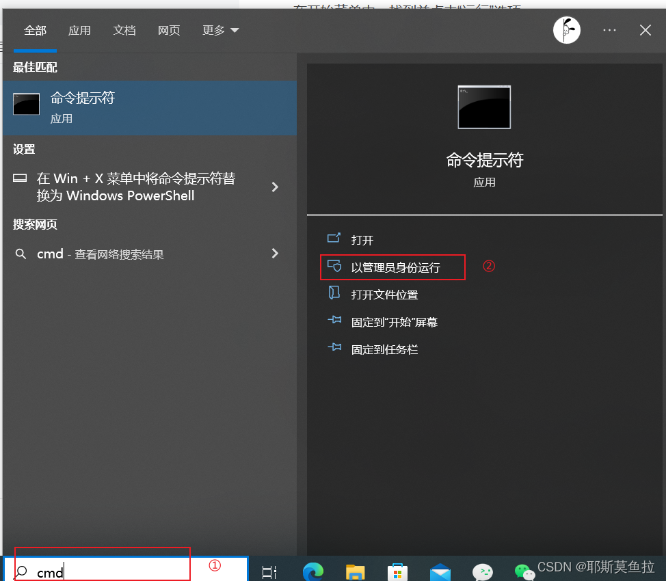Screen dimensions: 666x581
Task: Open File Explorer from the taskbar
Action: point(355,572)
